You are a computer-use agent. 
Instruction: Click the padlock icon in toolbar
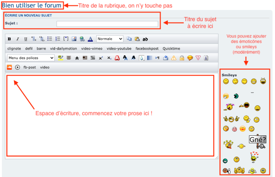tap(182, 58)
